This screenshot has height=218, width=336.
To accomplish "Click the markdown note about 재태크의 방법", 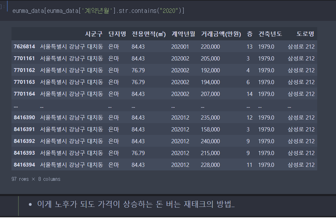I will coord(136,204).
